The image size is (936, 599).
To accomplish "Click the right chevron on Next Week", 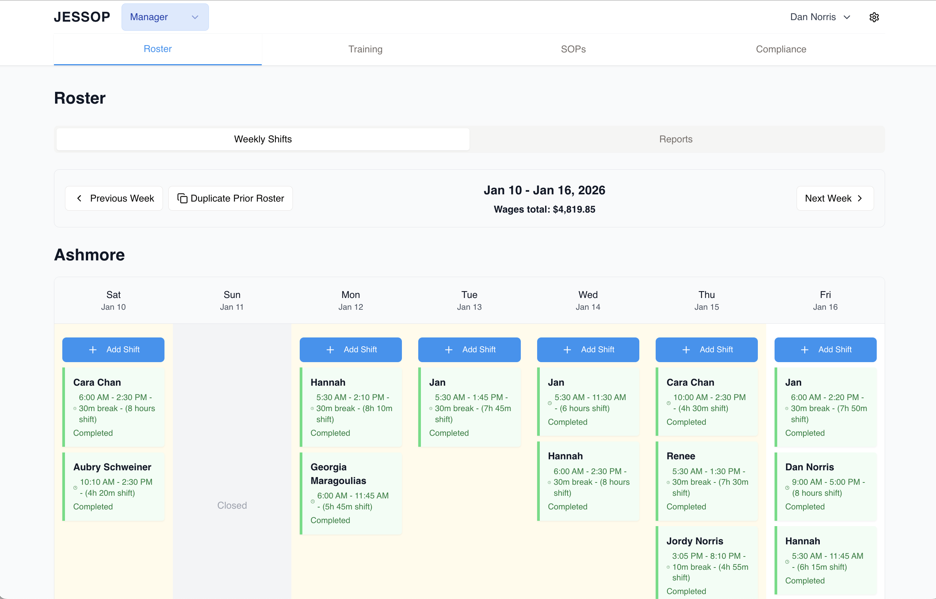I will pyautogui.click(x=860, y=199).
